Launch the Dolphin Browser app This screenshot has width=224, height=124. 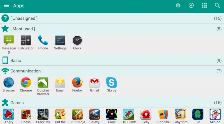click(x=43, y=86)
